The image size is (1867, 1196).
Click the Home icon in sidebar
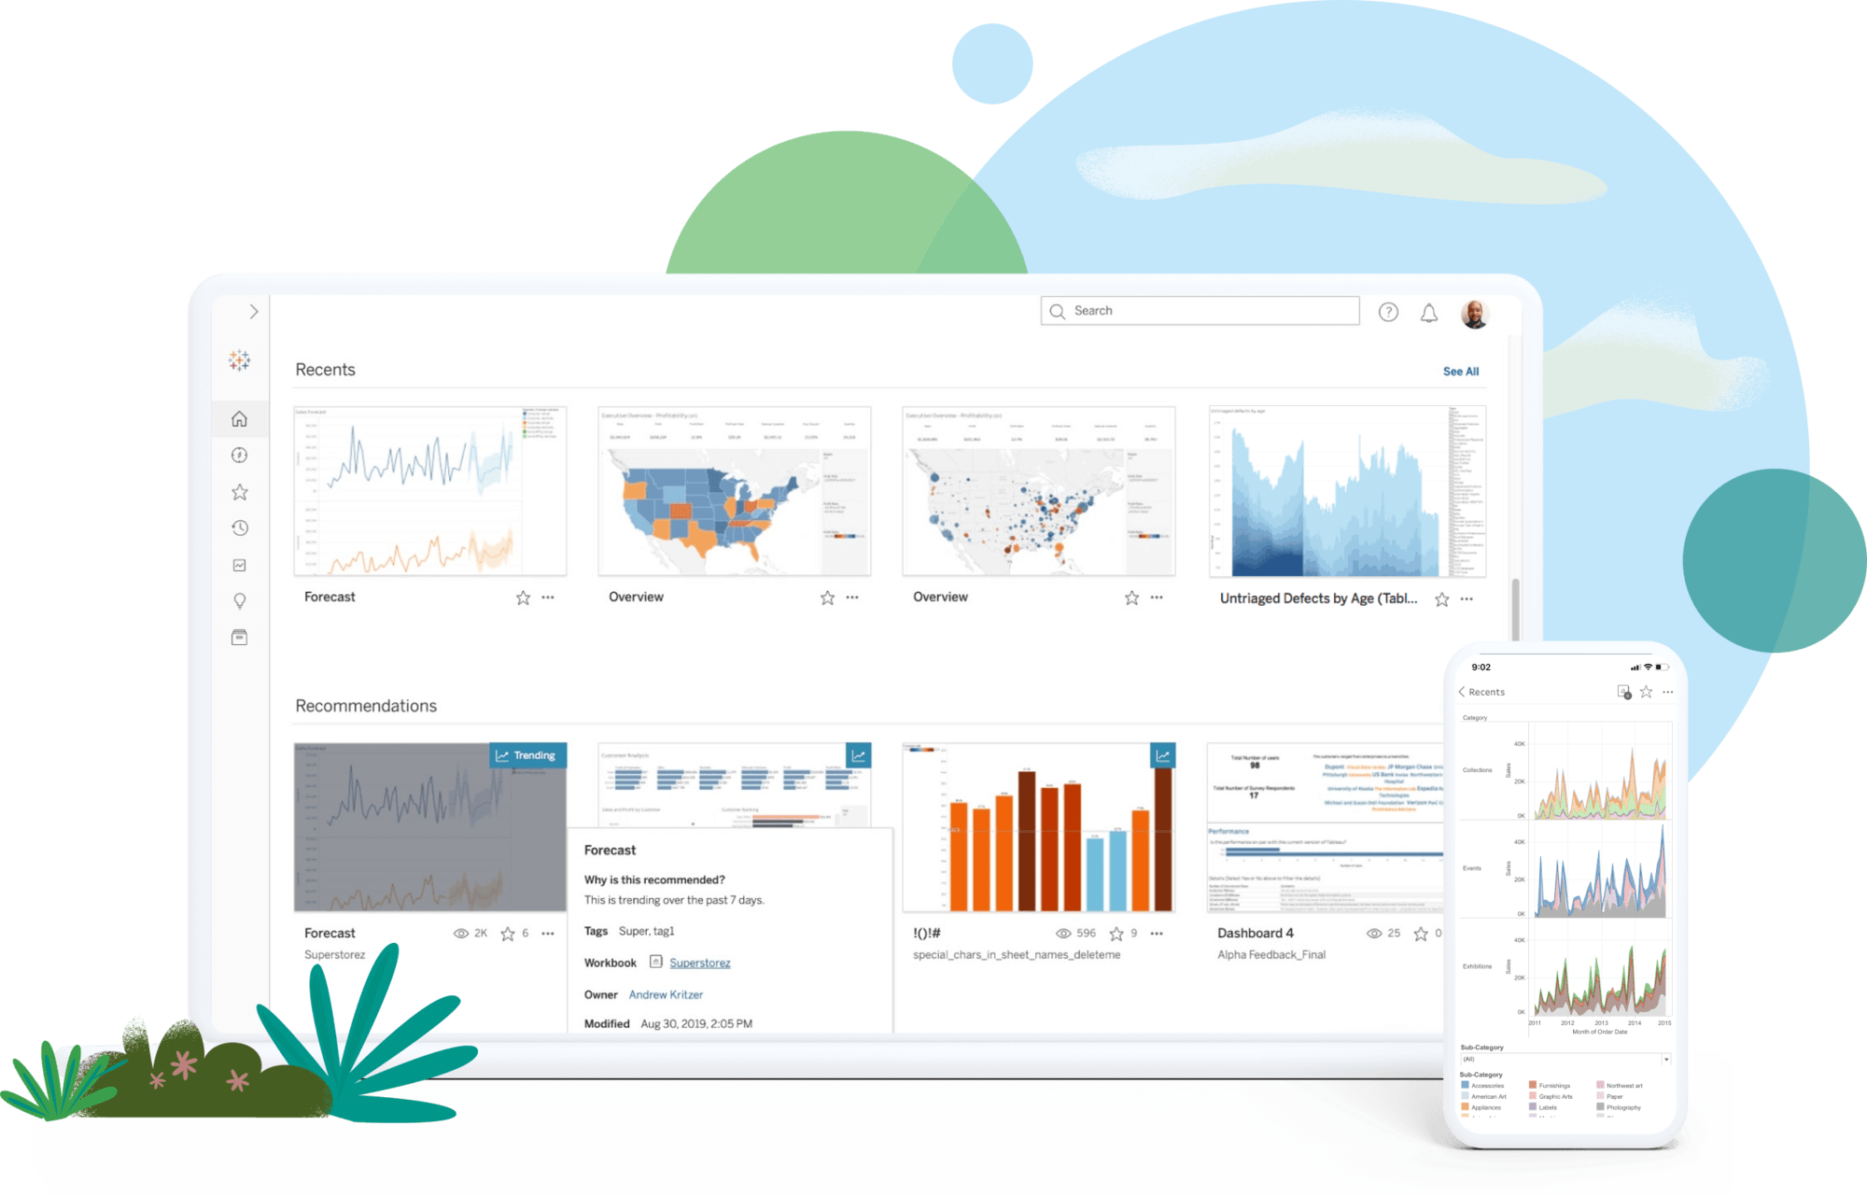tap(245, 417)
